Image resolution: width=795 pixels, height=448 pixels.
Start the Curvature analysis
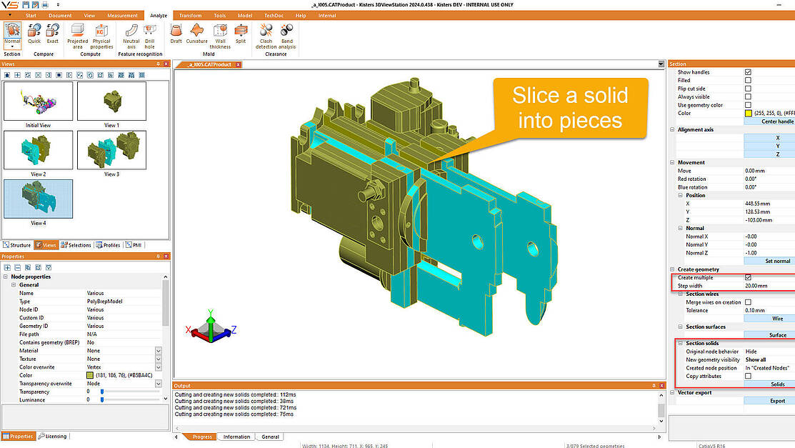[196, 34]
